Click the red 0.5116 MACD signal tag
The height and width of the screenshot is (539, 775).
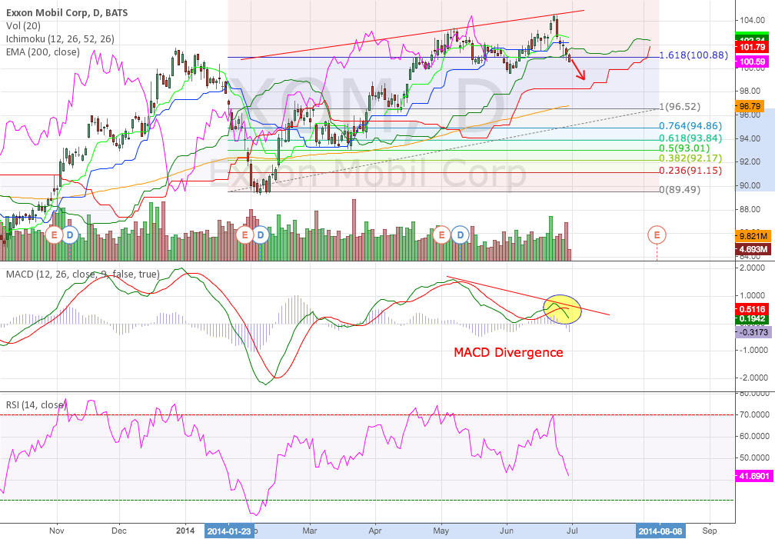click(x=752, y=309)
